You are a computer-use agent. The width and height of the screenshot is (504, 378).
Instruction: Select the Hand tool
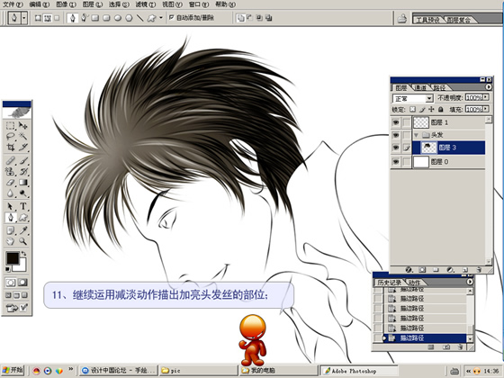click(11, 241)
